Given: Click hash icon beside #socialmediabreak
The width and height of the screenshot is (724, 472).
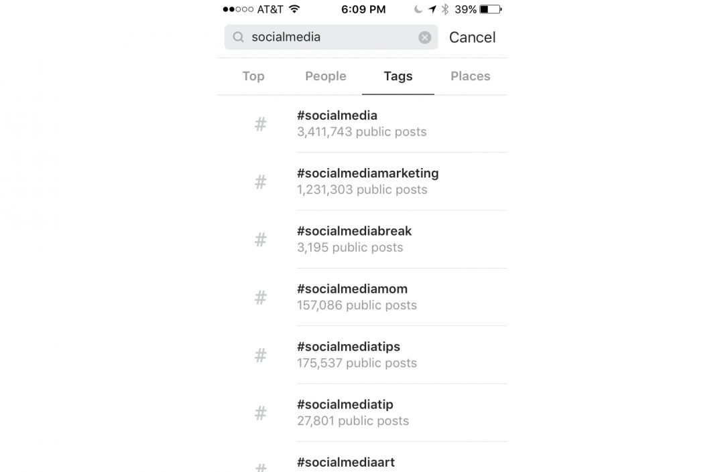Looking at the screenshot, I should pyautogui.click(x=261, y=240).
